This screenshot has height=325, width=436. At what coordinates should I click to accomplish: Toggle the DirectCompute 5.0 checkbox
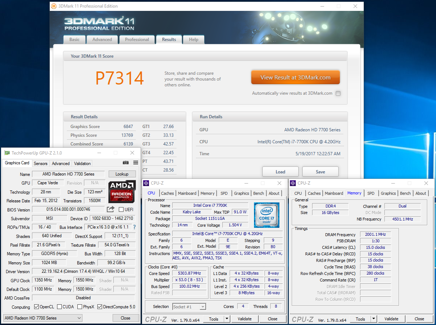pyautogui.click(x=100, y=307)
